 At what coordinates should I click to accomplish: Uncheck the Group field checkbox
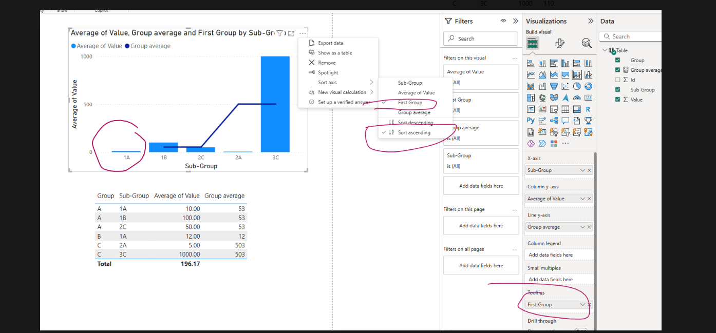tap(618, 60)
